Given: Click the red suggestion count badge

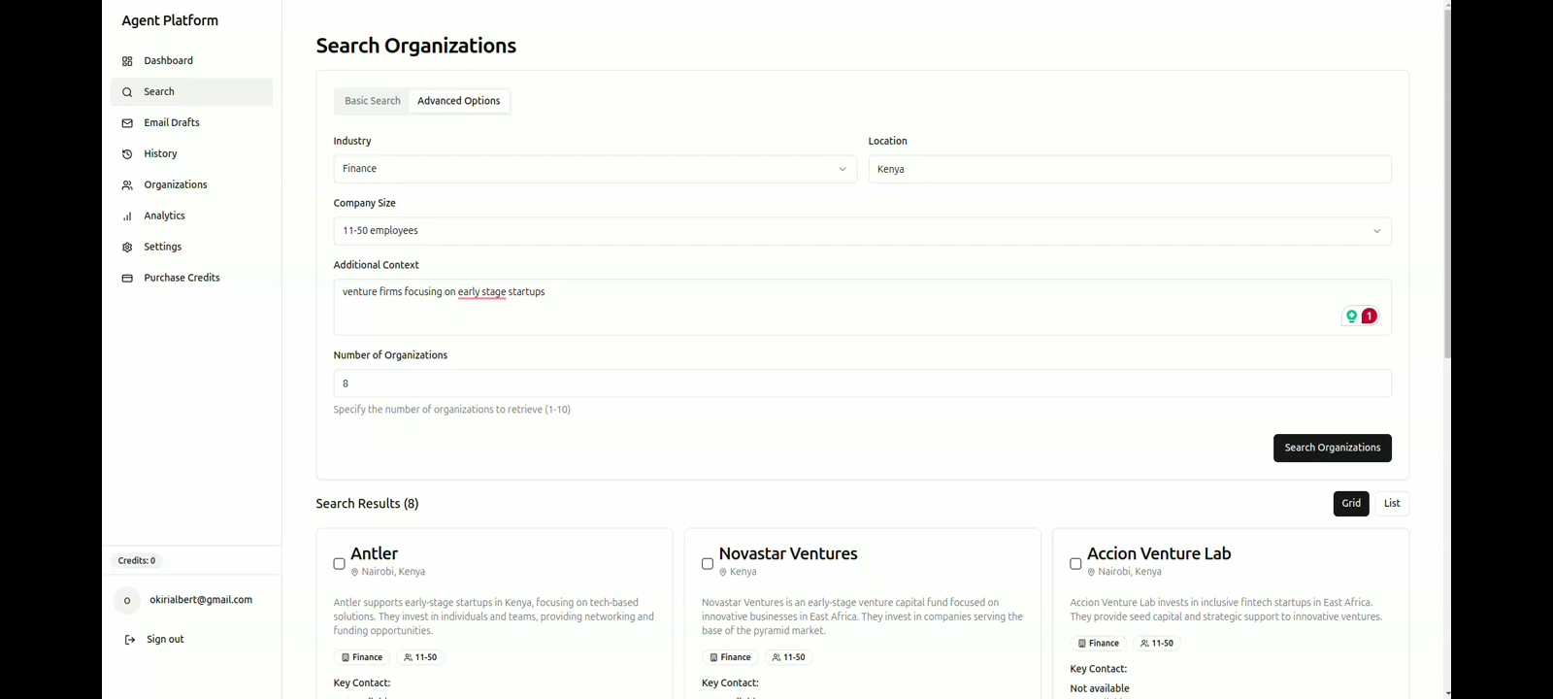Looking at the screenshot, I should pos(1370,316).
